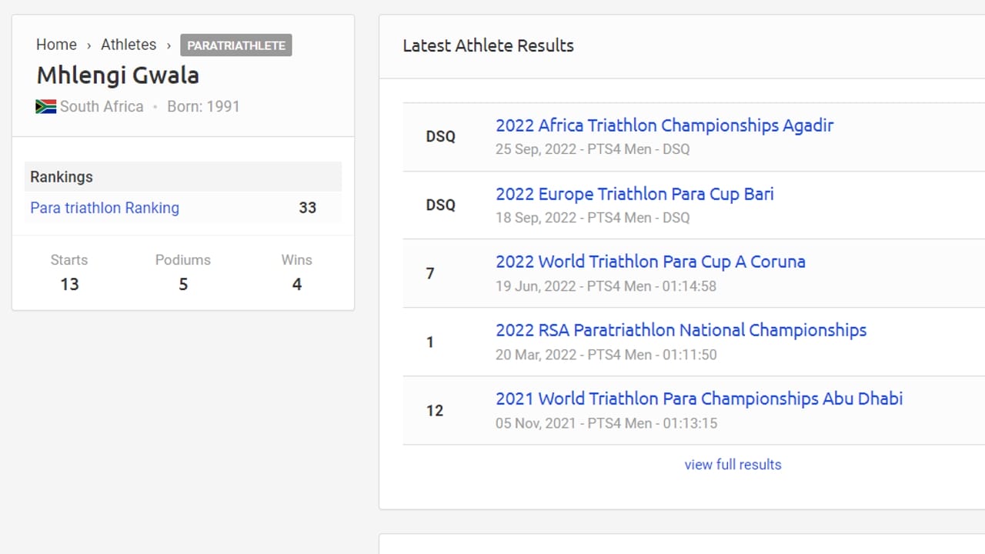Open 2021 World Triathlon Para Championships Abu Dhabi
The image size is (985, 554).
pyautogui.click(x=699, y=399)
